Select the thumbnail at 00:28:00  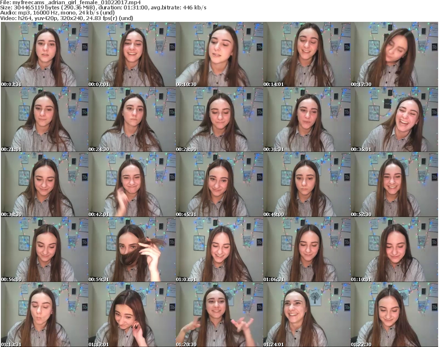219,119
